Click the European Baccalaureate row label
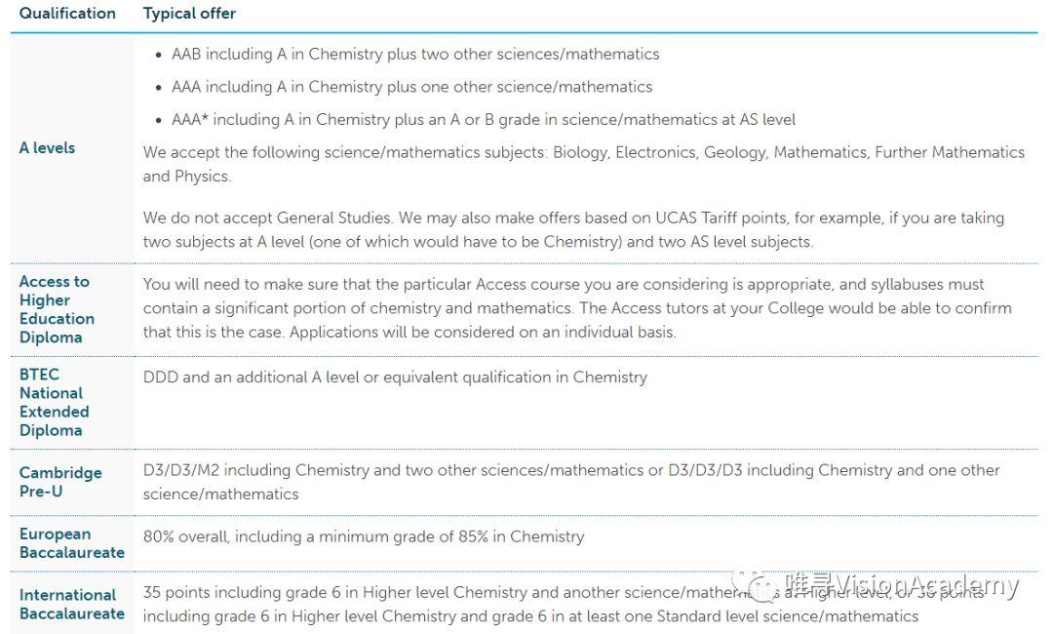The width and height of the screenshot is (1053, 634). [x=71, y=543]
